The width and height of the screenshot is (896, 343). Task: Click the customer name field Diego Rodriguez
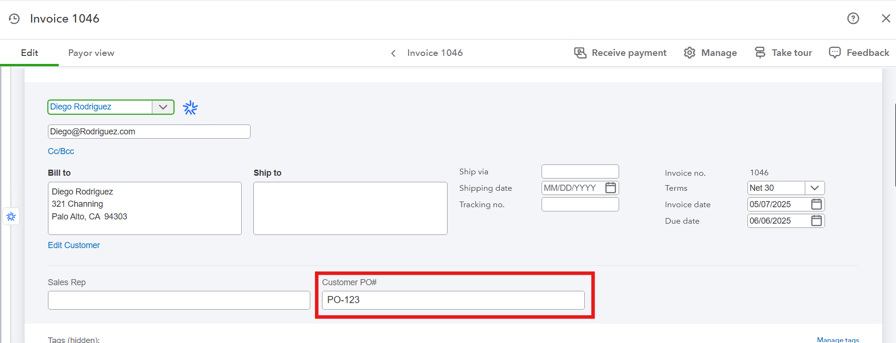100,107
